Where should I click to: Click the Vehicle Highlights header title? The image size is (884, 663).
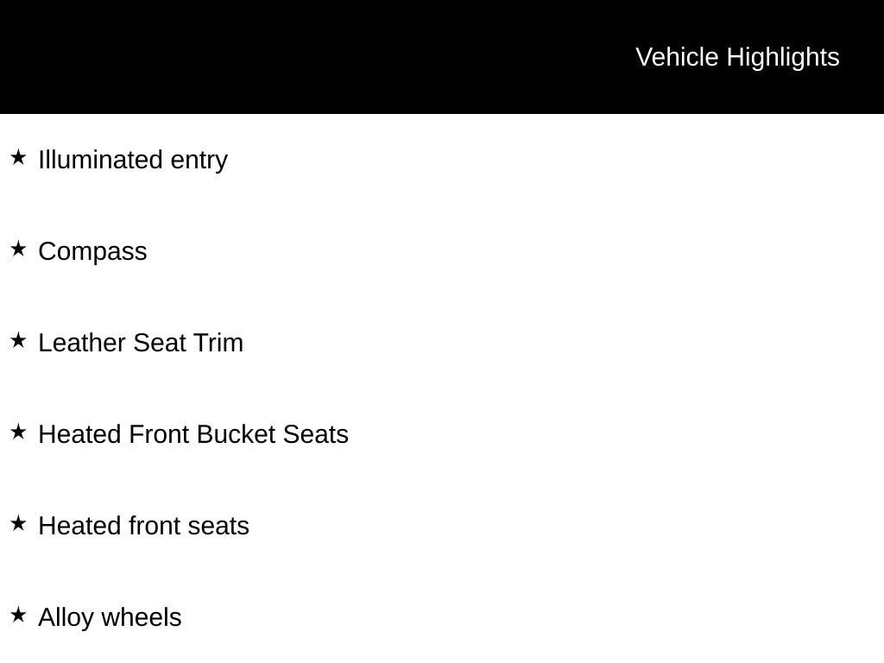pos(737,57)
